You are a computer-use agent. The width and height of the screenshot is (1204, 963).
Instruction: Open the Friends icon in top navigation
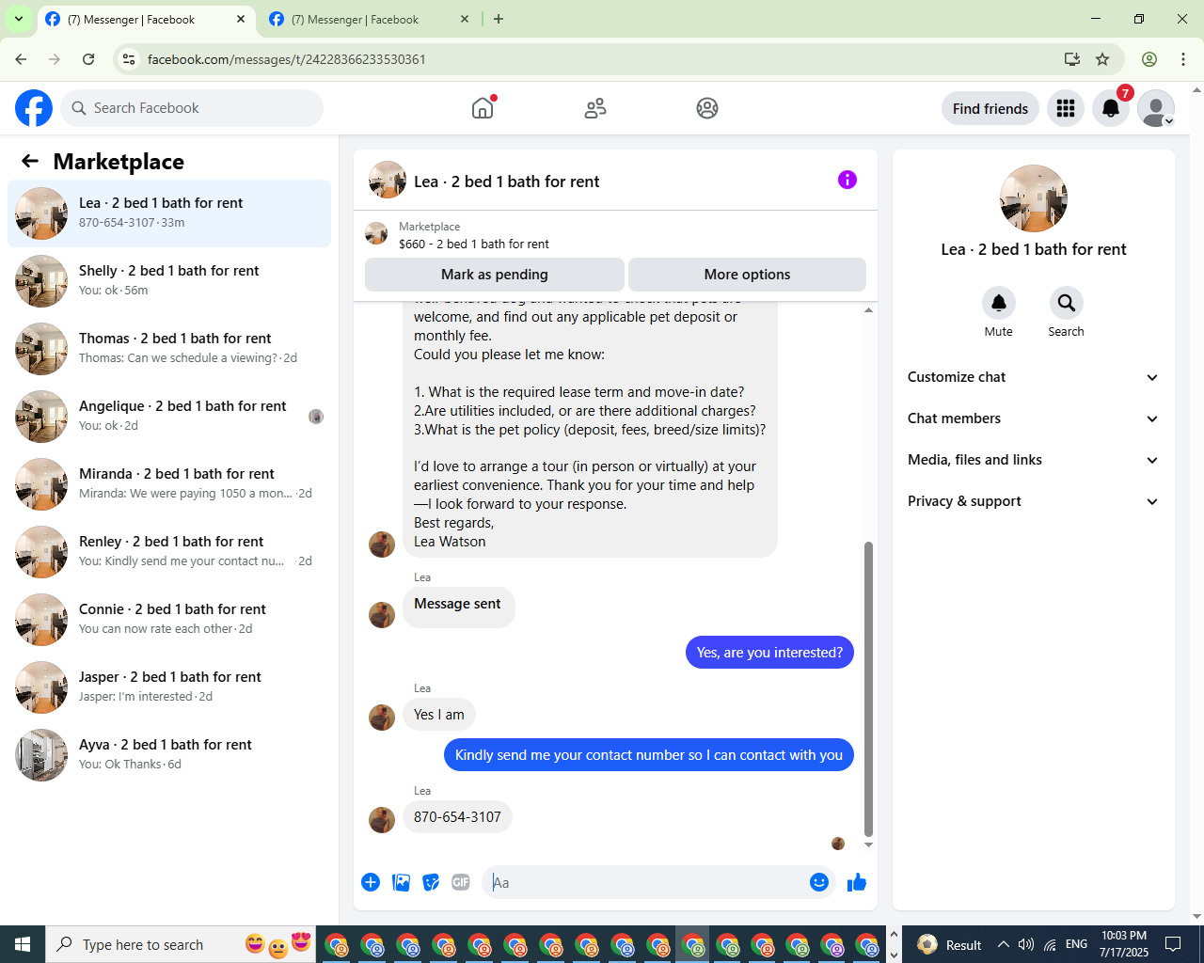click(x=595, y=108)
